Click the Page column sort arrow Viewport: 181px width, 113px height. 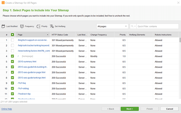pos(48,35)
